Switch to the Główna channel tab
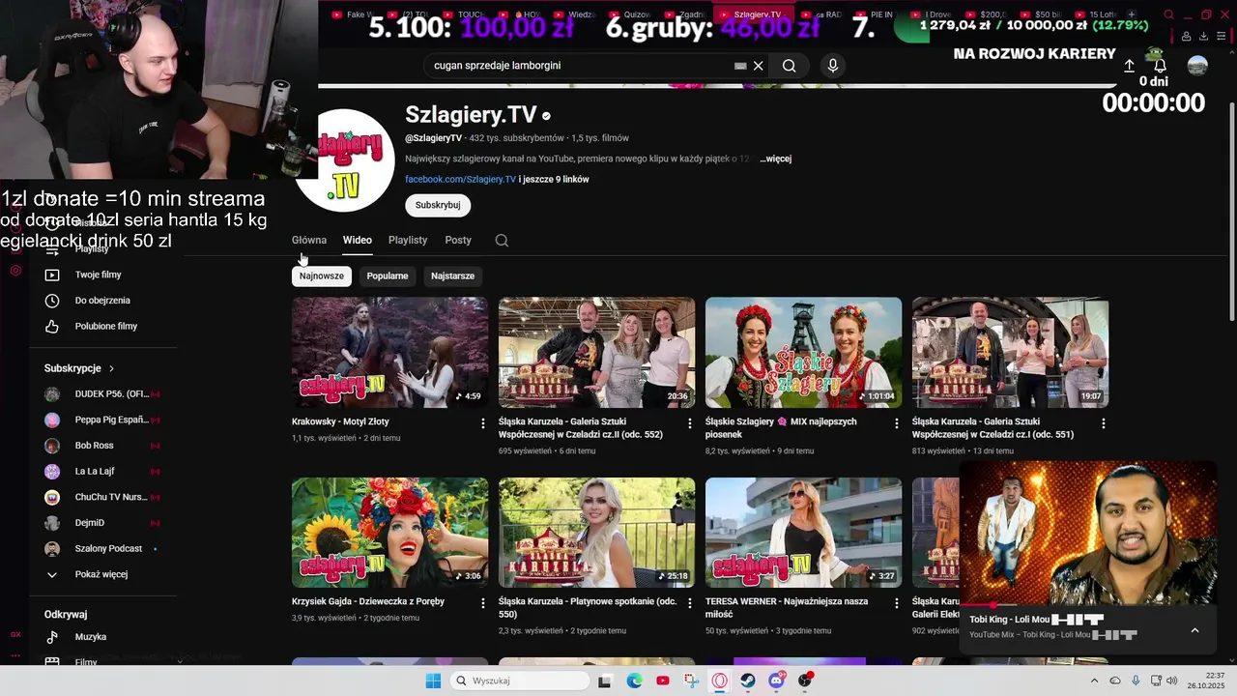 tap(309, 240)
